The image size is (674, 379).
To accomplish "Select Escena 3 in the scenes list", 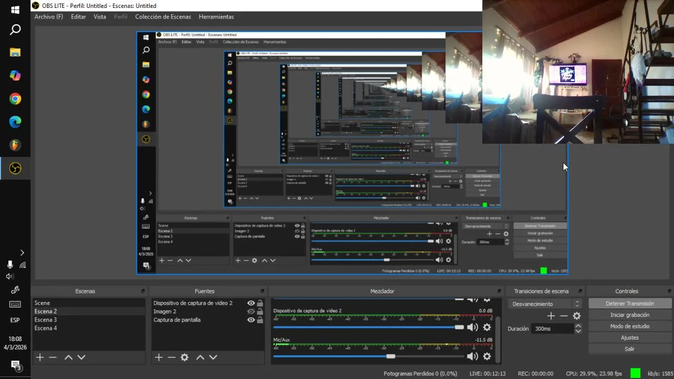I will pos(88,320).
